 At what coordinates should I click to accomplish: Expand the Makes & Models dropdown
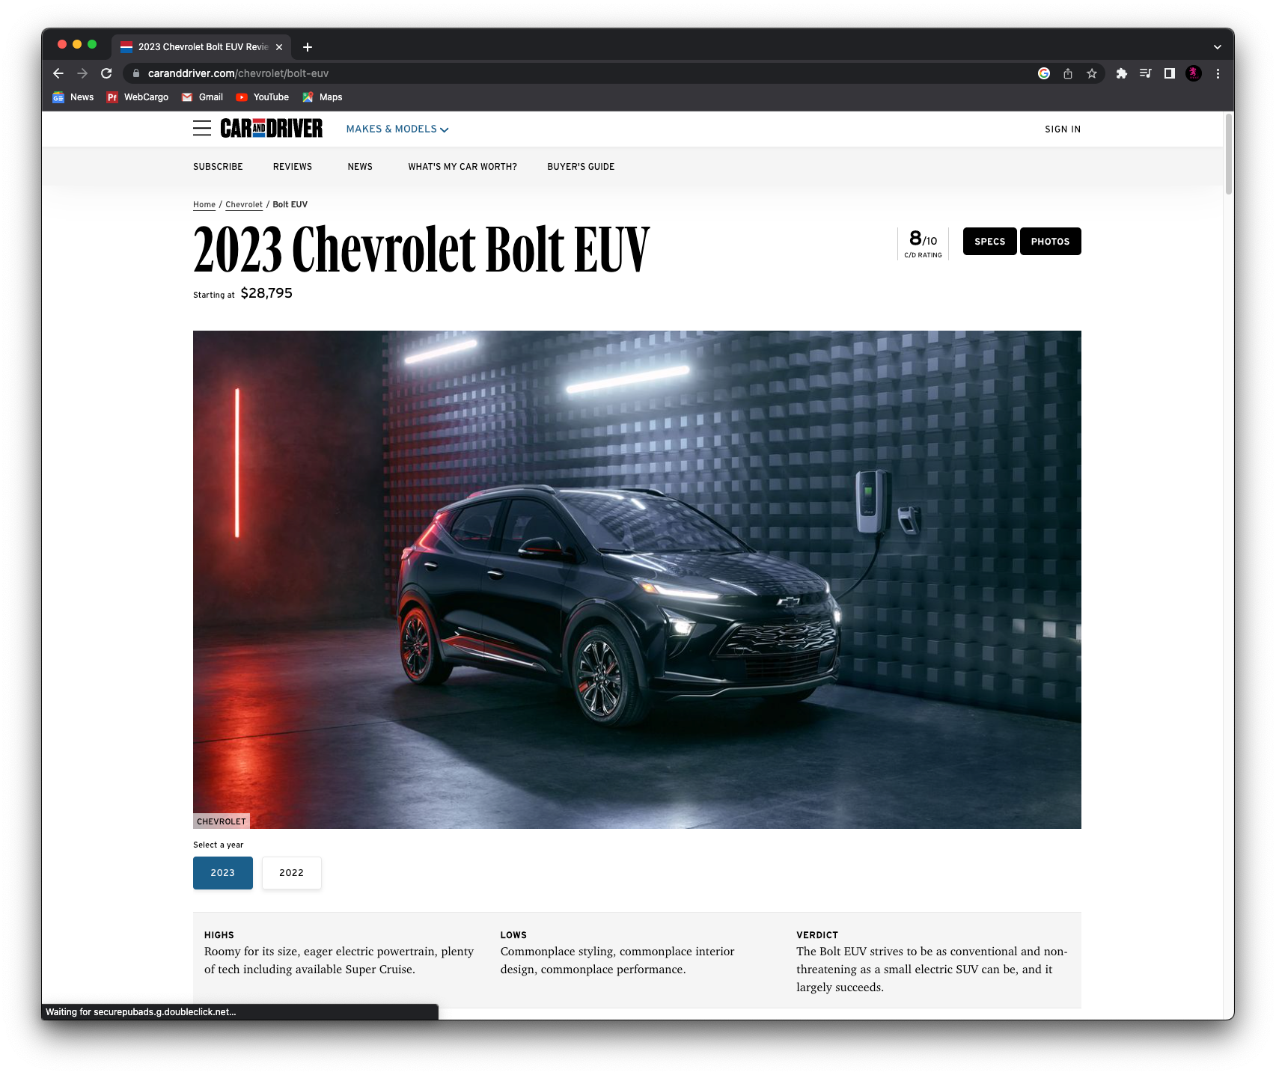(397, 129)
